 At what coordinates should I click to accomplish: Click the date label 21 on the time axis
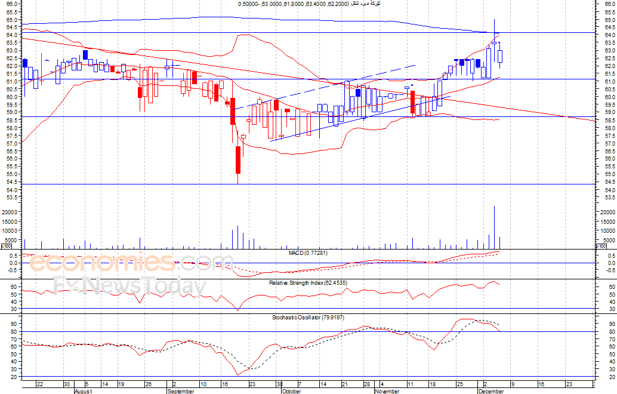click(345, 384)
